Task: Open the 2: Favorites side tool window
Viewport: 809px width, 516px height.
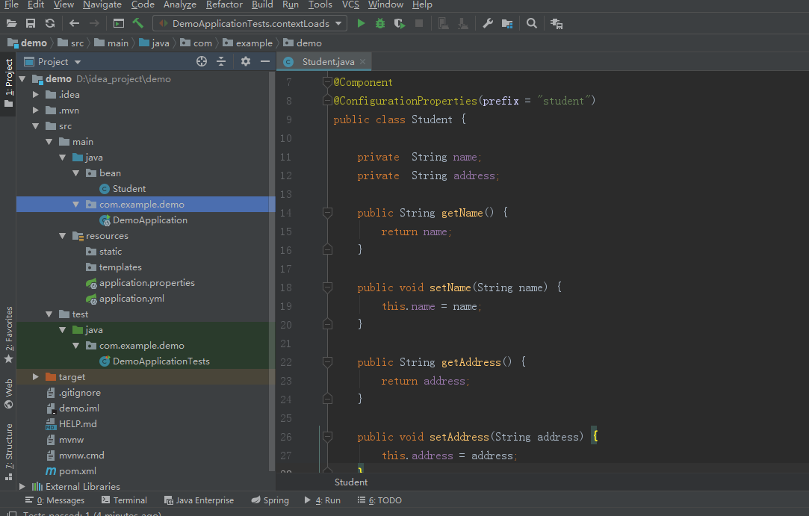Action: coord(8,335)
